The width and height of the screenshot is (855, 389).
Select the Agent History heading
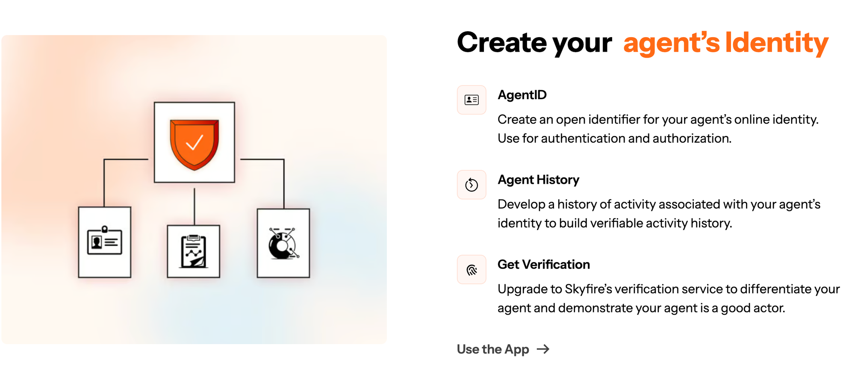point(538,180)
